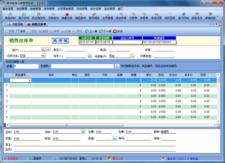Click vertical scrollbar down arrow of grid
The image size is (225, 163).
[219, 121]
